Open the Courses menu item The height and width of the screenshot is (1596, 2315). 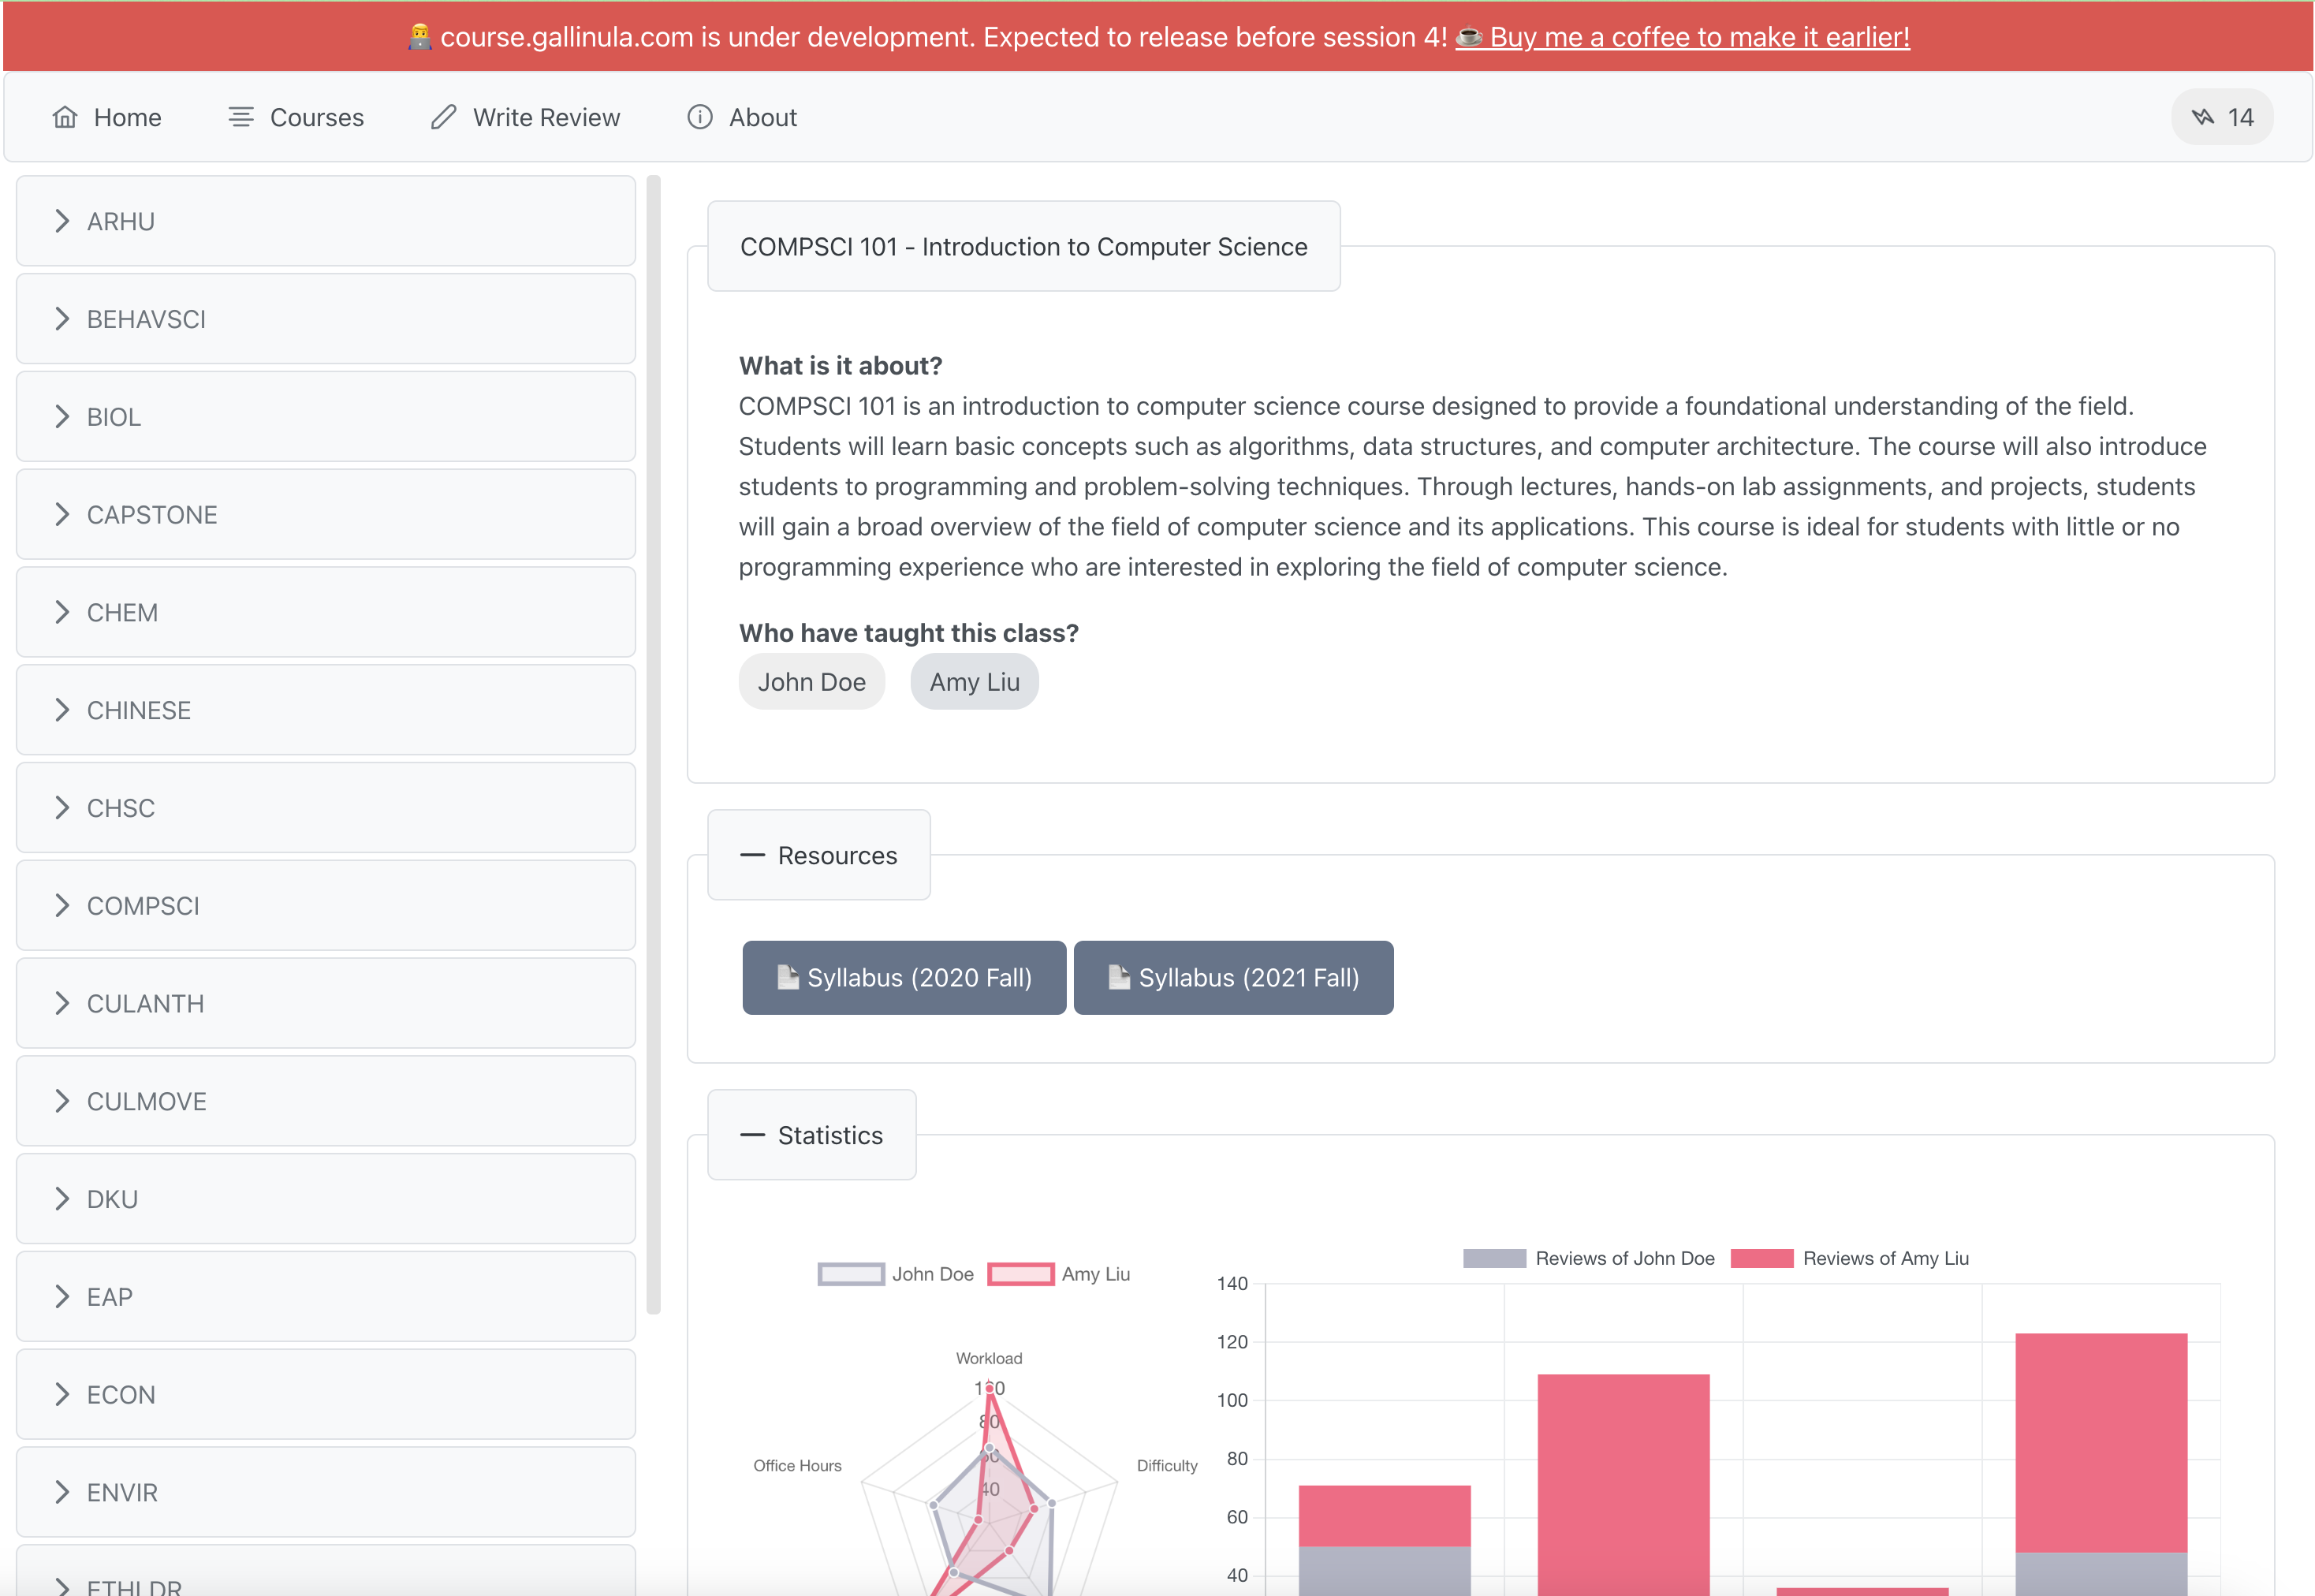click(x=316, y=117)
